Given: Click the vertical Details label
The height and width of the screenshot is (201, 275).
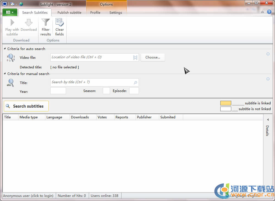Looking at the screenshot, I should (x=267, y=131).
